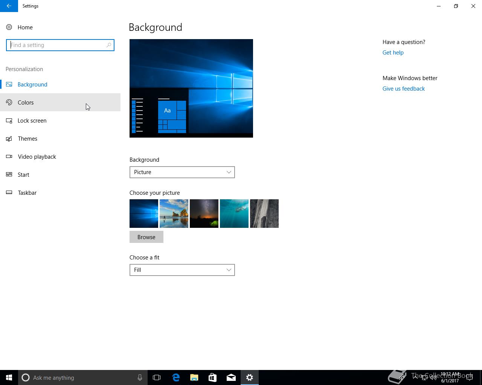Go to the Colors section
This screenshot has width=482, height=385.
pyautogui.click(x=26, y=102)
